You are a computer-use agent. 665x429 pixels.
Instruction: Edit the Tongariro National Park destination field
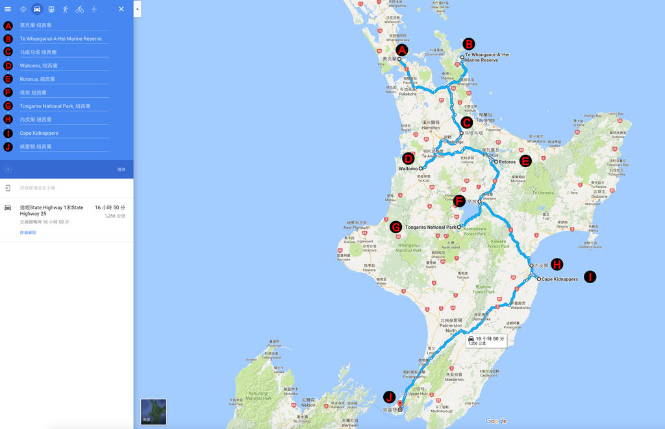[64, 106]
